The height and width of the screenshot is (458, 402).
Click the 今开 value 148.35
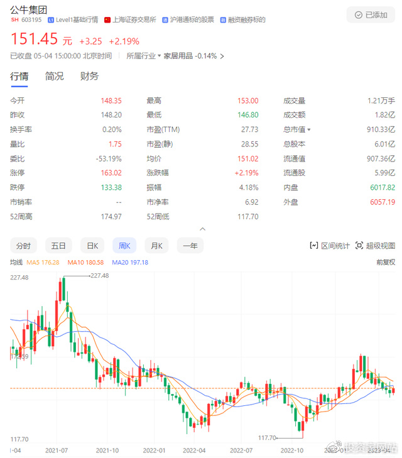111,101
